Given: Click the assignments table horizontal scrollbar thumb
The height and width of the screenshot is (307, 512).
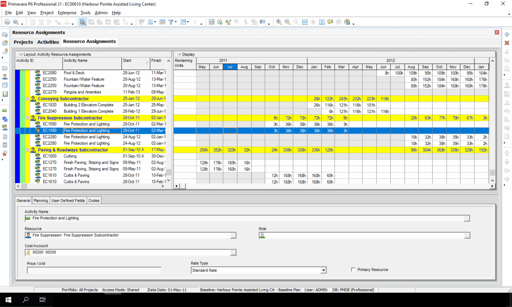Looking at the screenshot, I should click(24, 186).
